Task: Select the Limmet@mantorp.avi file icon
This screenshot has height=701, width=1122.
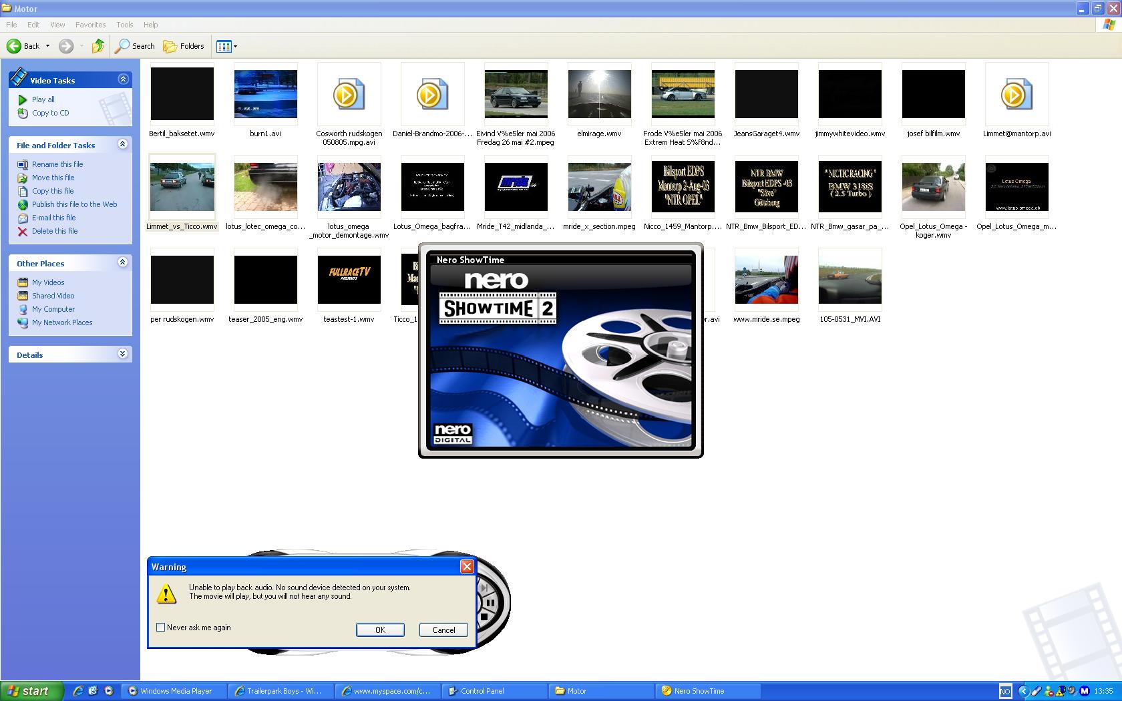Action: coord(1017,94)
